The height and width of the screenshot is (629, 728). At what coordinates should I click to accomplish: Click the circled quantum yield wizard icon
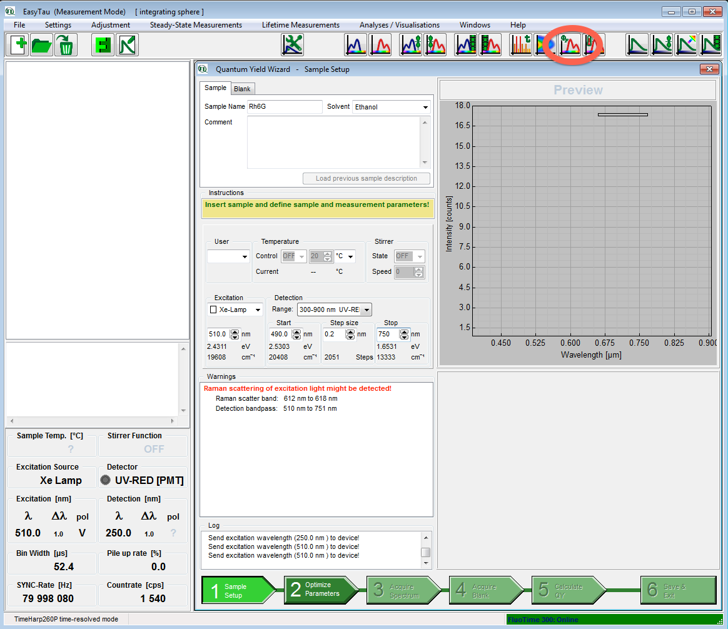[570, 45]
